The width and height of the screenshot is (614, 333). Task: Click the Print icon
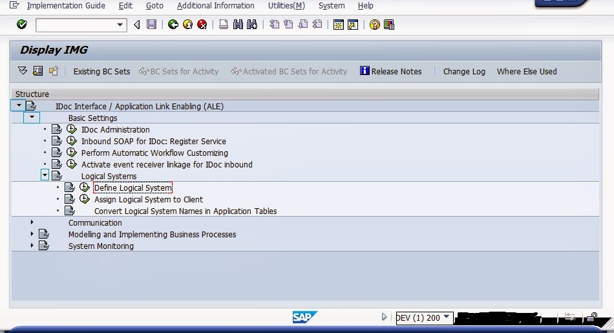click(x=224, y=25)
